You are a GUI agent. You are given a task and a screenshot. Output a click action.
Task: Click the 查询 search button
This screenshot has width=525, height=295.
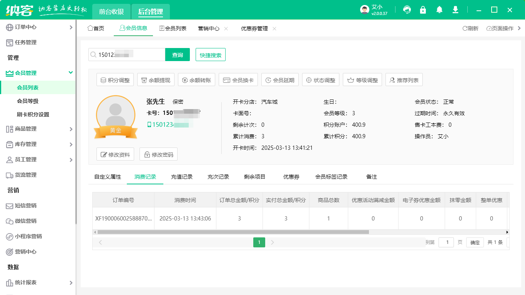pyautogui.click(x=177, y=55)
